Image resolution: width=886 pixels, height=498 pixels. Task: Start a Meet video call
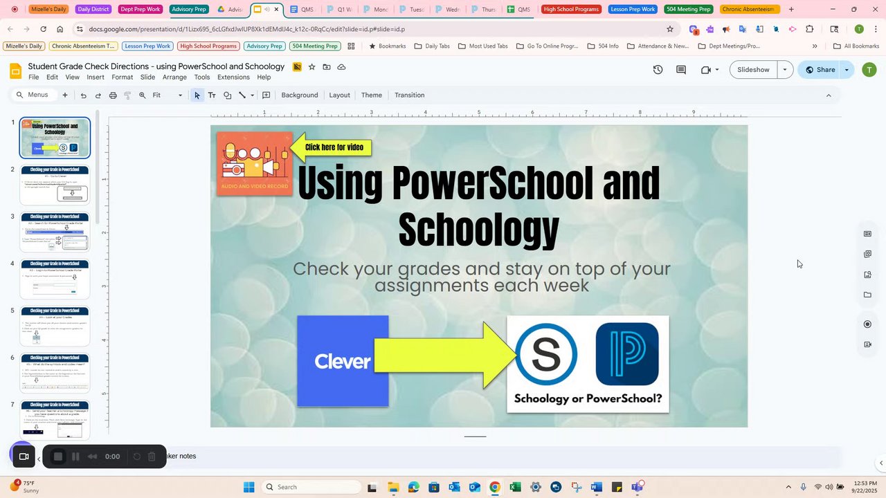click(x=706, y=70)
